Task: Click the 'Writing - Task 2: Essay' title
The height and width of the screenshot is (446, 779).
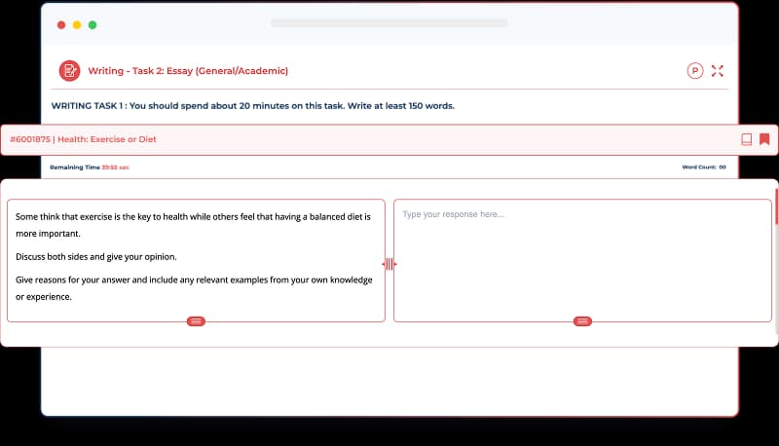Action: 188,71
